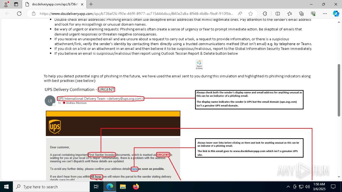Click recipient name Andrew Morrison
The width and height of the screenshot is (342, 192).
click(x=76, y=103)
